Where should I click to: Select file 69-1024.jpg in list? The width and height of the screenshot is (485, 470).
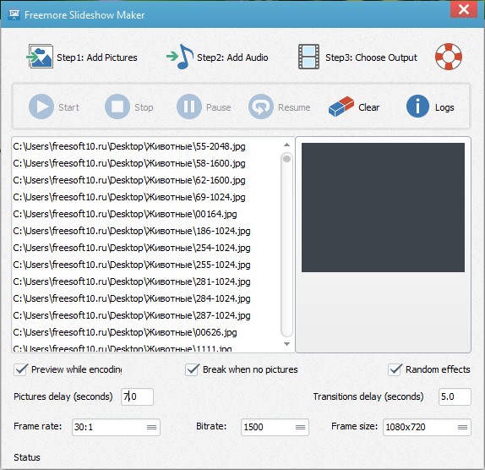coord(129,197)
